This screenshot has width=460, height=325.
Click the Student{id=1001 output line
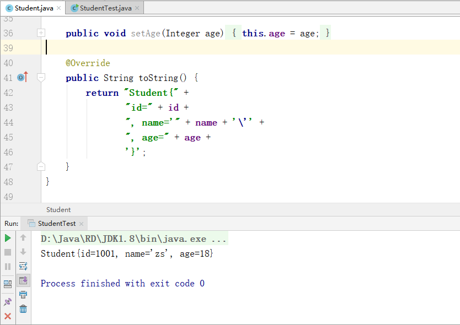click(127, 253)
